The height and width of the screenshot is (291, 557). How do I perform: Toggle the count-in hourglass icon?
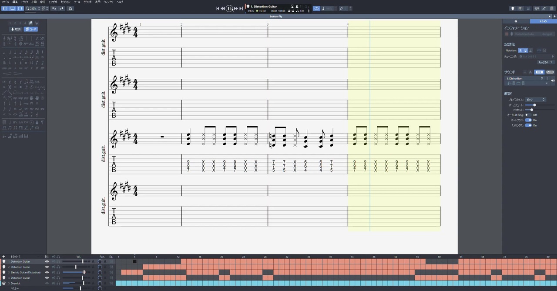292,7
